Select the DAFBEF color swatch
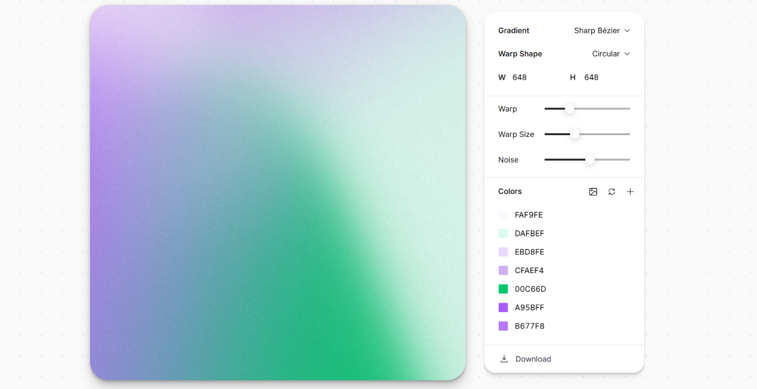Viewport: 757px width, 389px height. point(503,234)
